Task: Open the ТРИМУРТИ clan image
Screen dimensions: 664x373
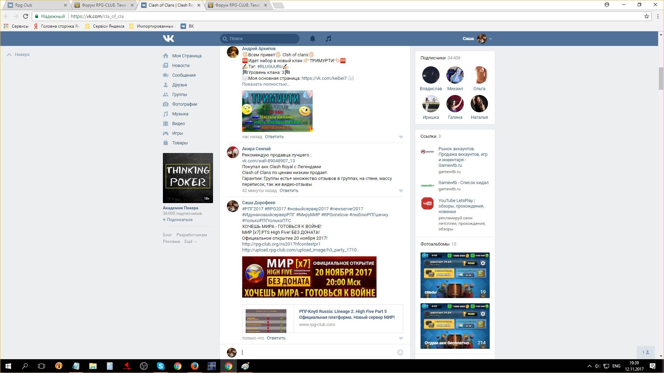Action: click(x=277, y=111)
